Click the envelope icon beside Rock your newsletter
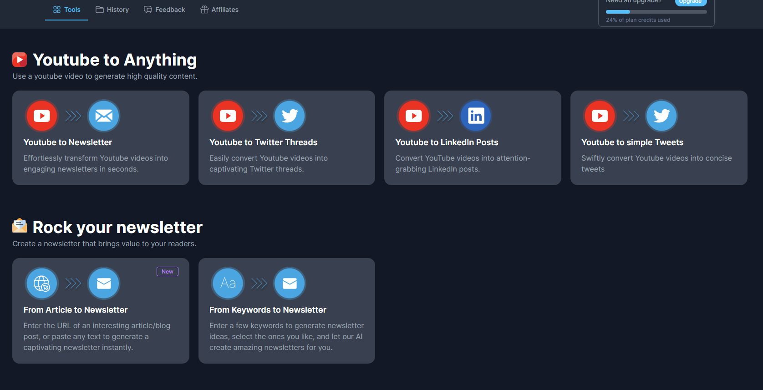The width and height of the screenshot is (763, 390). [x=20, y=226]
